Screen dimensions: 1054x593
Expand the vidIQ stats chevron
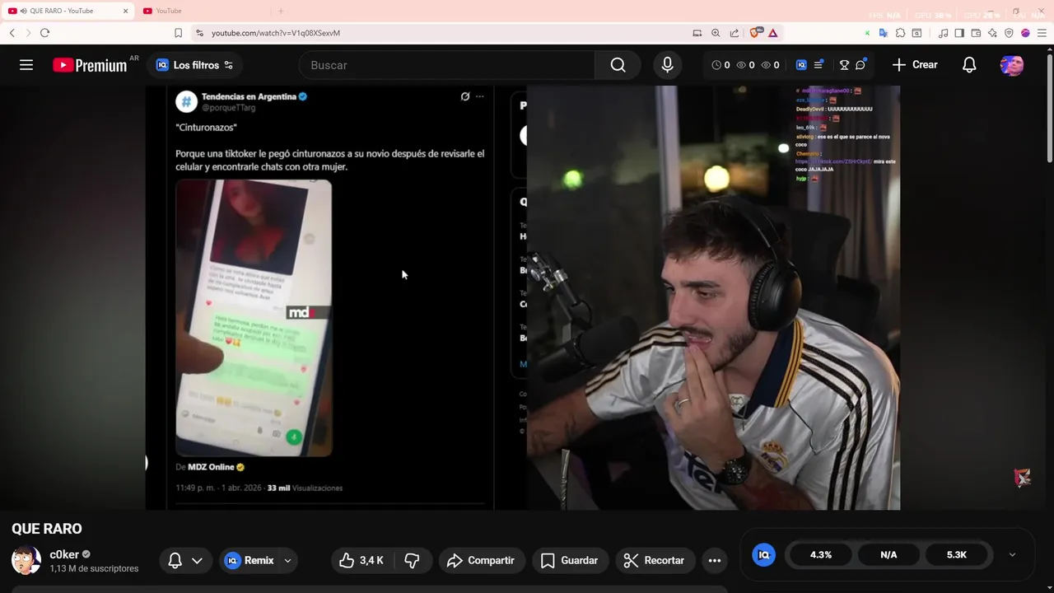click(x=1012, y=555)
